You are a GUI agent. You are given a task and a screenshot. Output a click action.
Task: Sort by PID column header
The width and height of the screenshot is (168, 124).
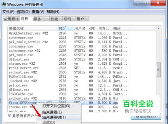coord(66,28)
